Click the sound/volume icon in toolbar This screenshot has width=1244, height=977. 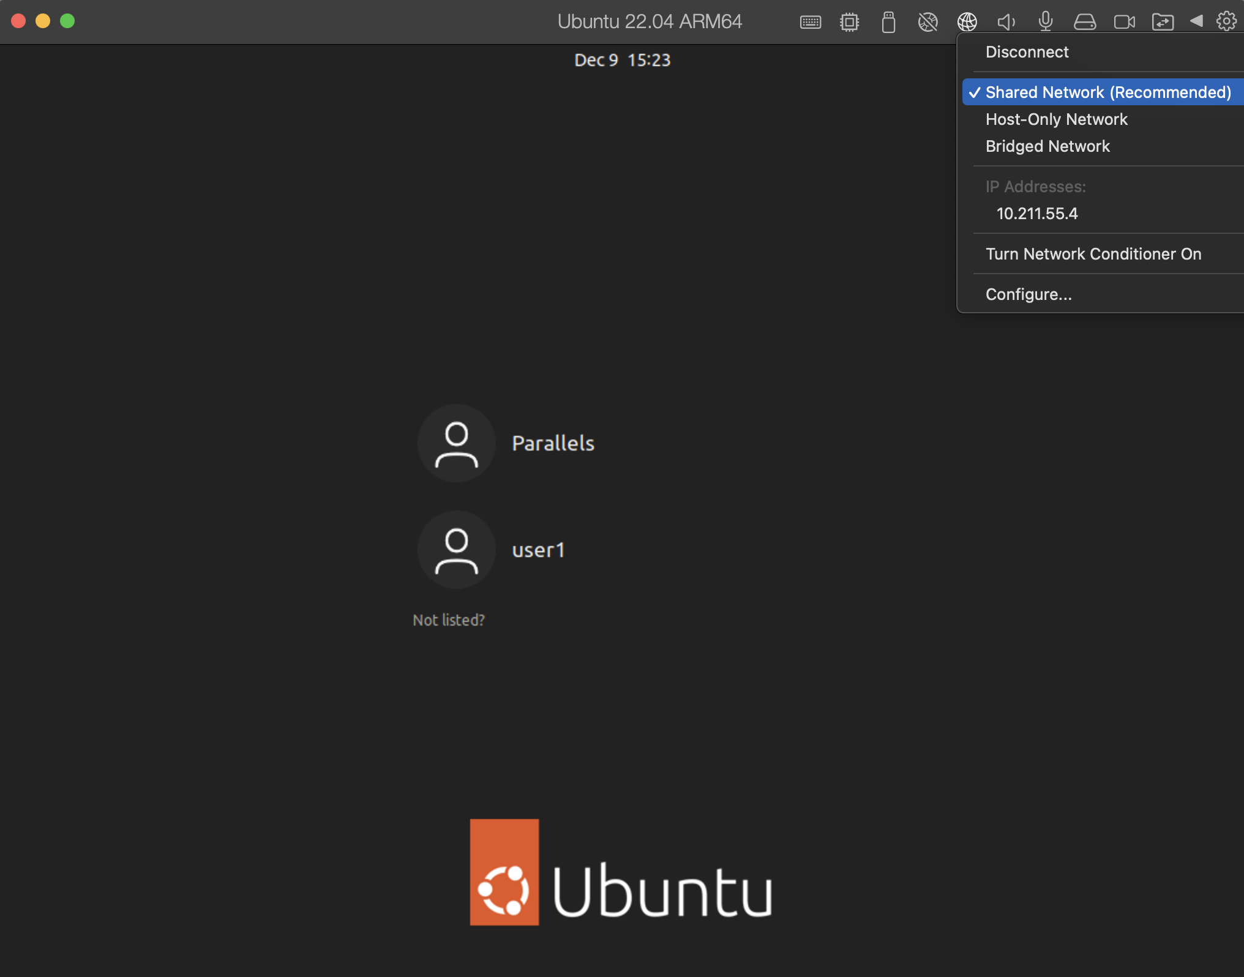point(1006,22)
